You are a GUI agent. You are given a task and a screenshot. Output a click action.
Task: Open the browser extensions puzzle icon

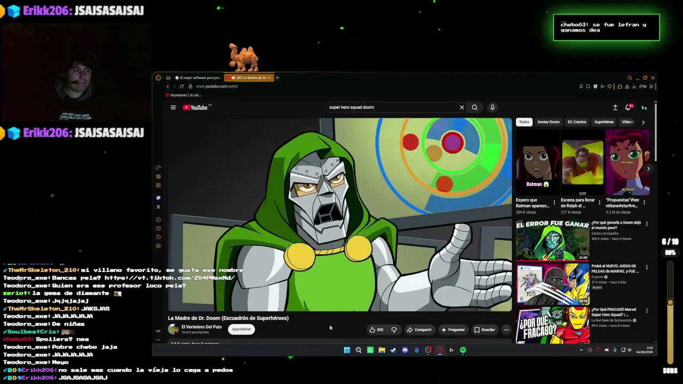(619, 86)
